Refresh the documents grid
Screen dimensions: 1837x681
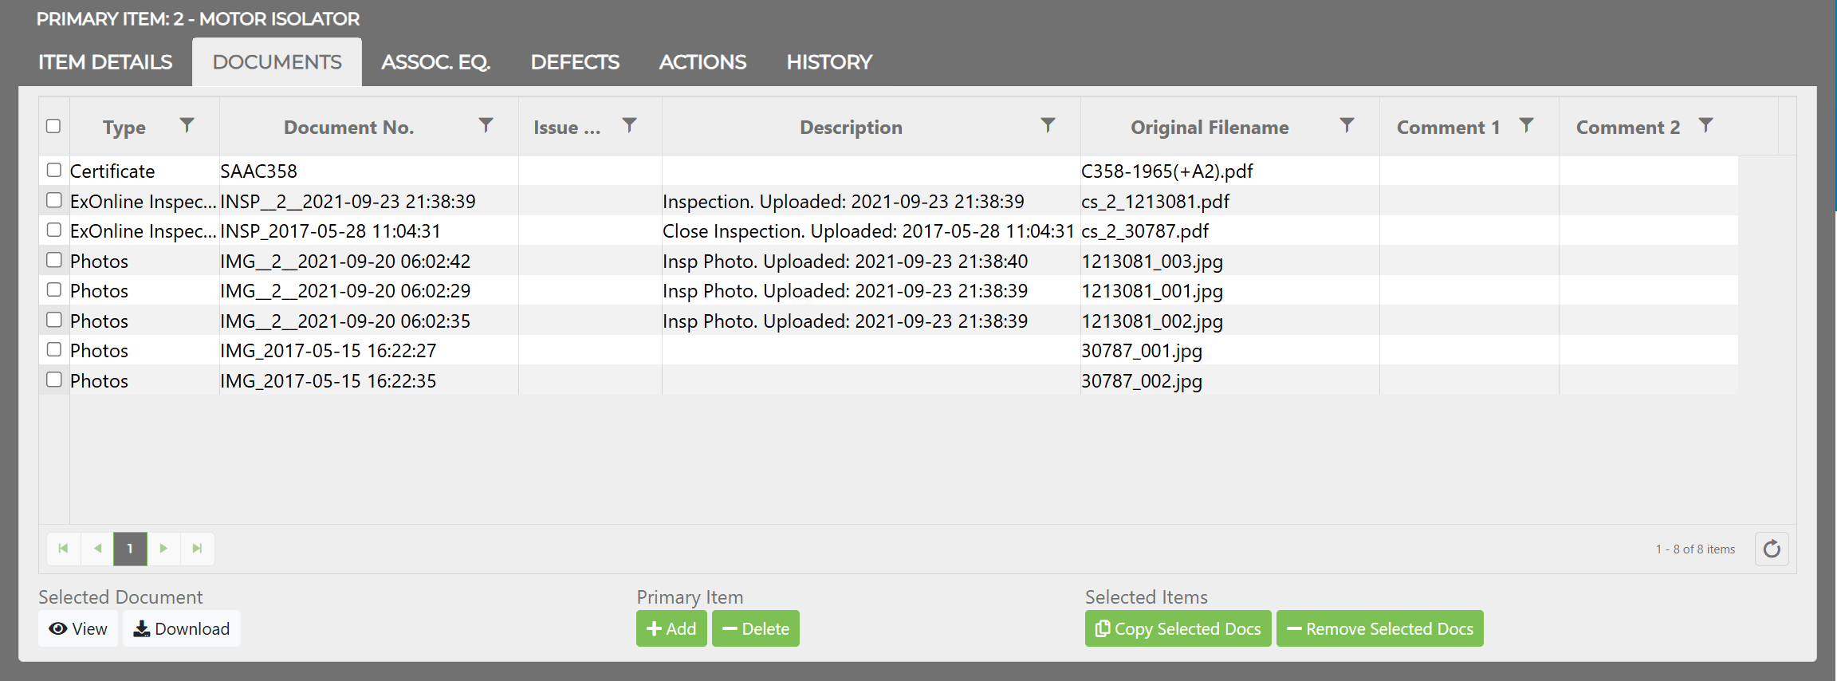pos(1772,549)
